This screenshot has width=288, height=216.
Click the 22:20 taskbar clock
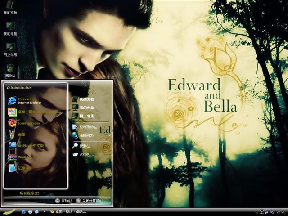(x=281, y=212)
